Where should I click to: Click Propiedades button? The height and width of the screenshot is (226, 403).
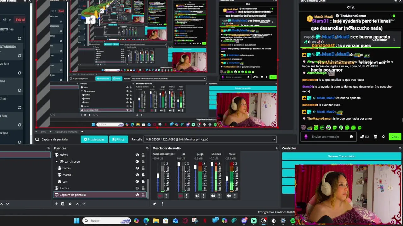(94, 139)
